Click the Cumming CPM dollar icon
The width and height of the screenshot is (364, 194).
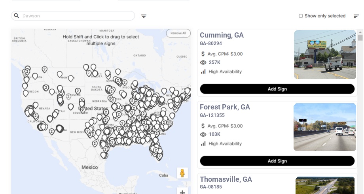(x=203, y=54)
